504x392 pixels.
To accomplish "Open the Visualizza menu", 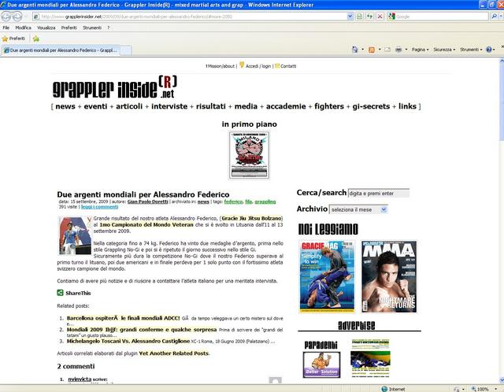I will (x=46, y=27).
